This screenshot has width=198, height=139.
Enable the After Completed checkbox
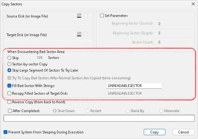point(10,111)
